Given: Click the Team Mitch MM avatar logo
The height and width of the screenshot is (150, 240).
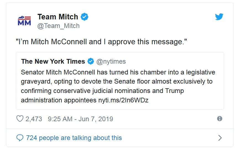Looking at the screenshot, I should tap(24, 21).
